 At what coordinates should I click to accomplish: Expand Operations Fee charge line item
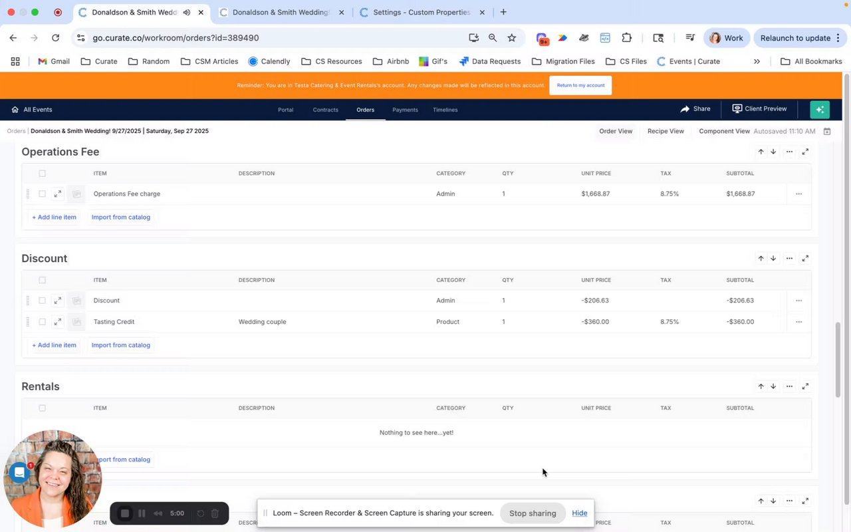click(58, 194)
